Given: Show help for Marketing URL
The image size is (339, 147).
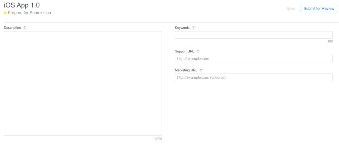Looking at the screenshot, I should coord(201,70).
